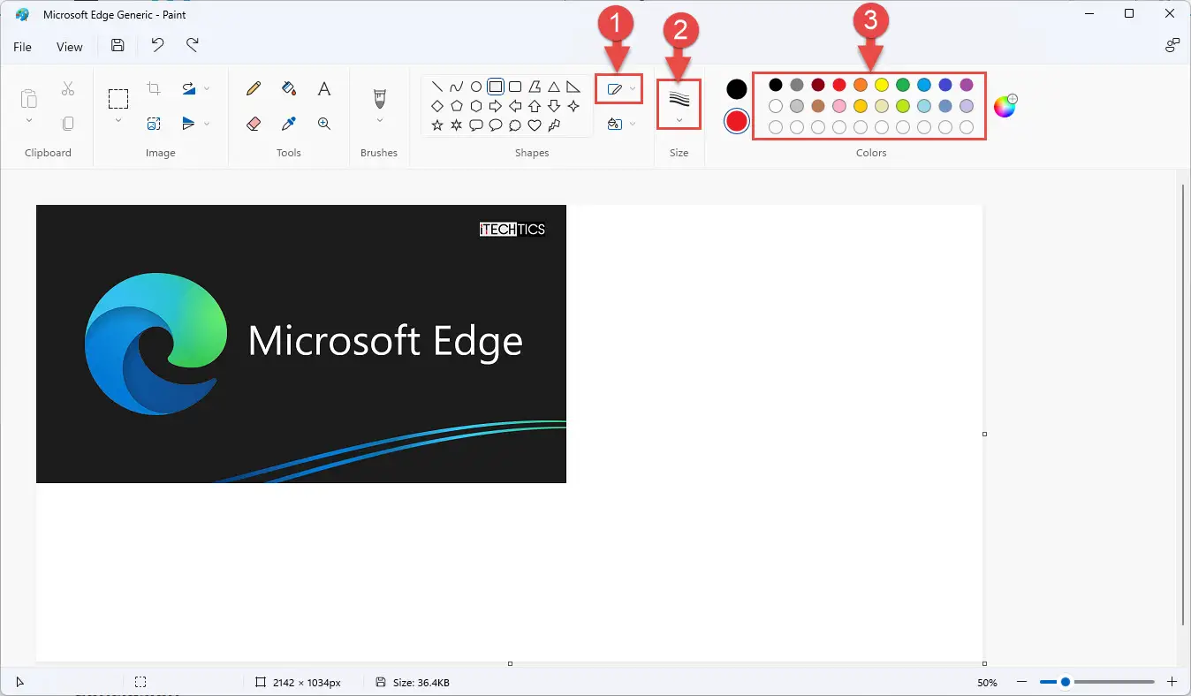Image resolution: width=1191 pixels, height=696 pixels.
Task: Click the Microsoft Edge image on canvas
Action: coord(301,344)
